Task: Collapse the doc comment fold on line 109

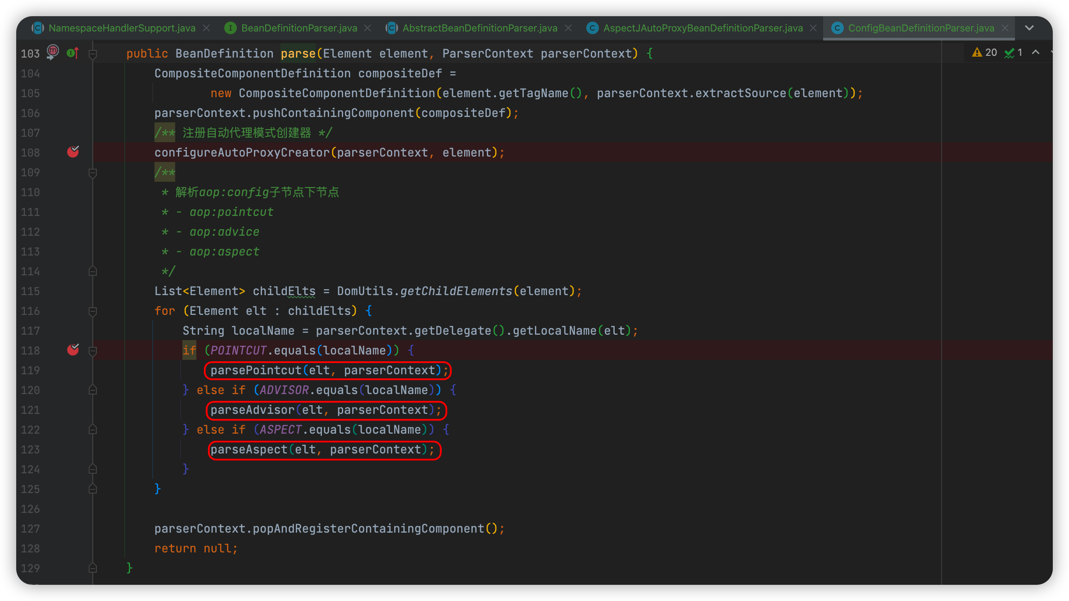Action: (93, 173)
